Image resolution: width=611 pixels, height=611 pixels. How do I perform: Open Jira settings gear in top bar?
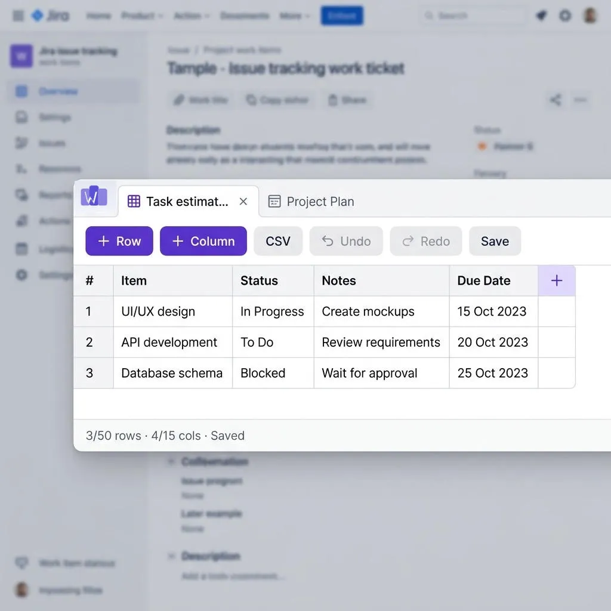click(565, 16)
